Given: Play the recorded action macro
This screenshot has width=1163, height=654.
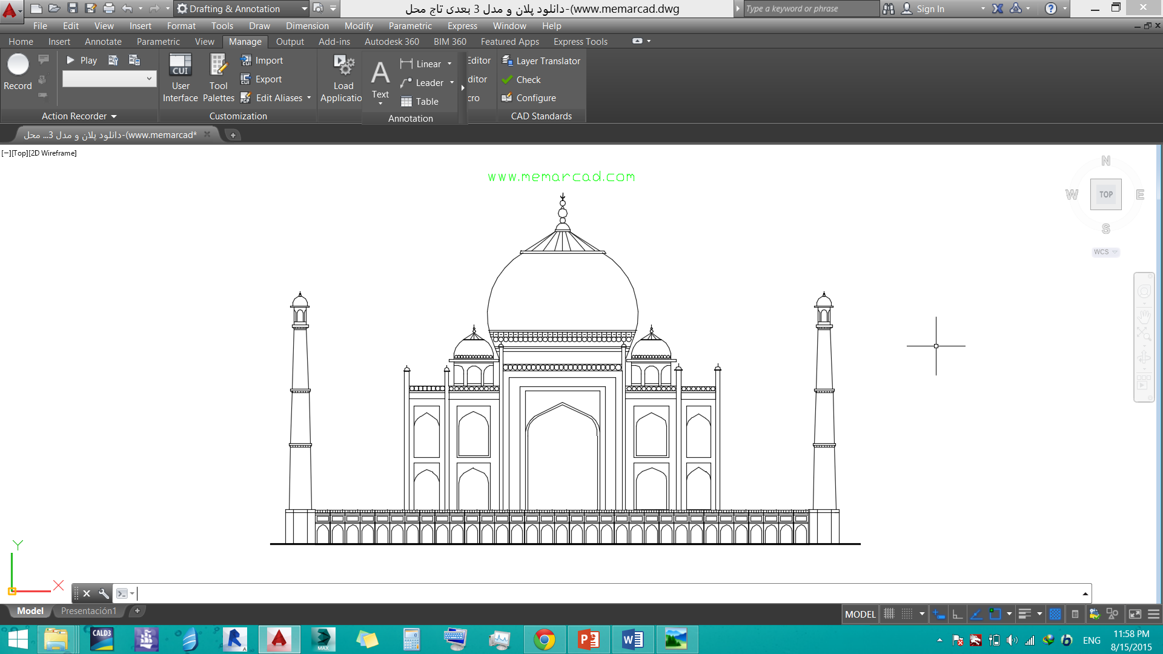Looking at the screenshot, I should click(x=82, y=61).
